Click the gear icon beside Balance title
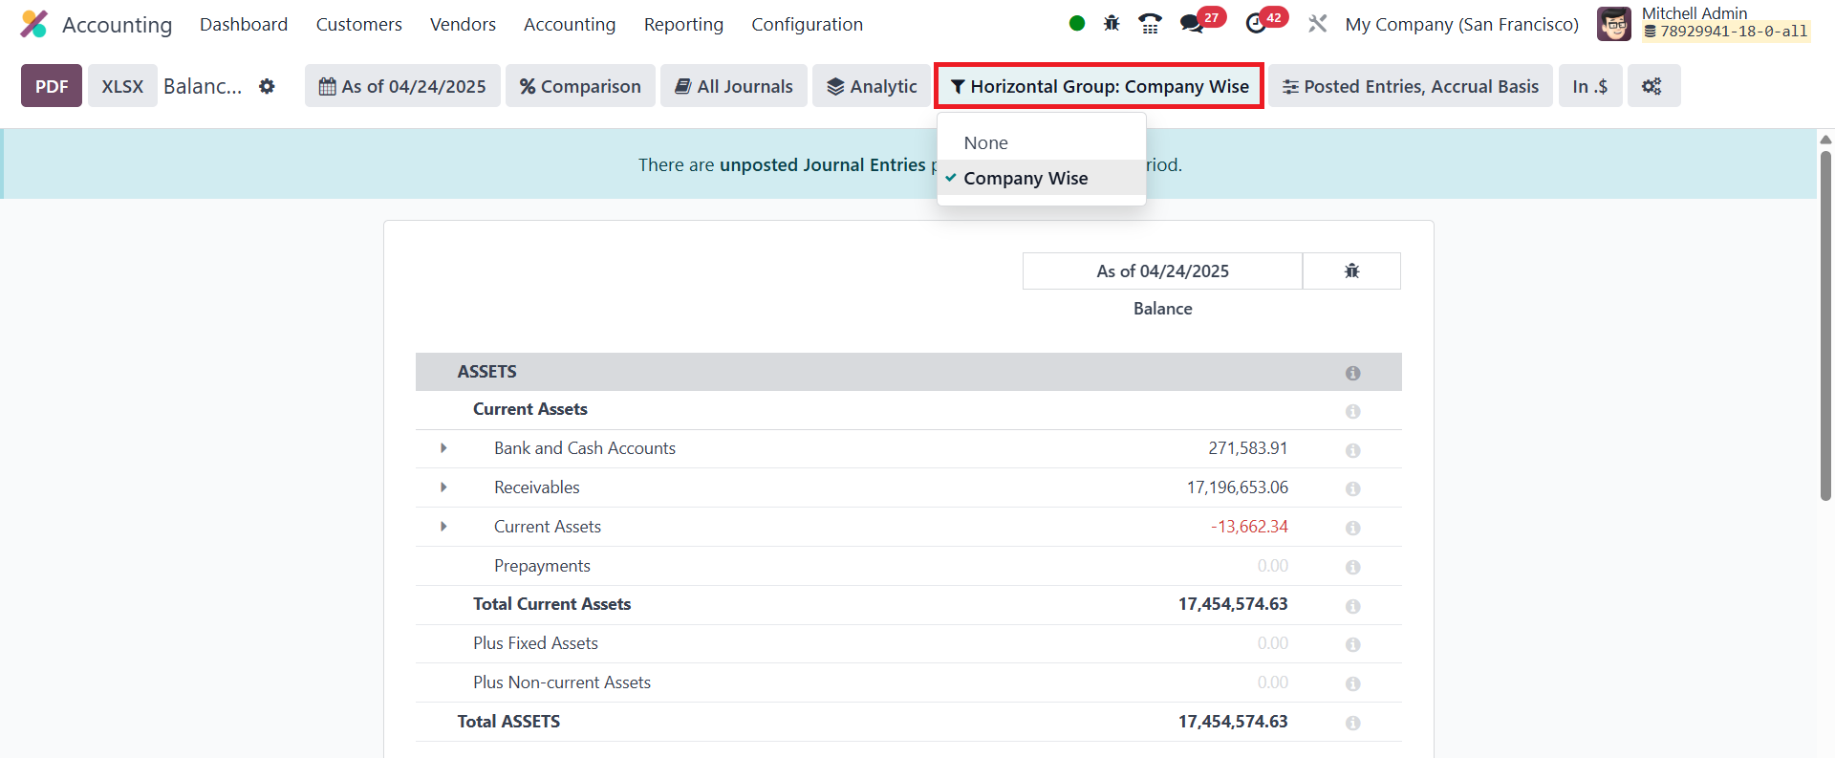 [x=267, y=86]
